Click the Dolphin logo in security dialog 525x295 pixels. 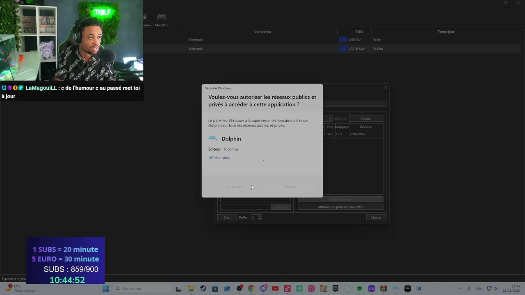tap(213, 138)
